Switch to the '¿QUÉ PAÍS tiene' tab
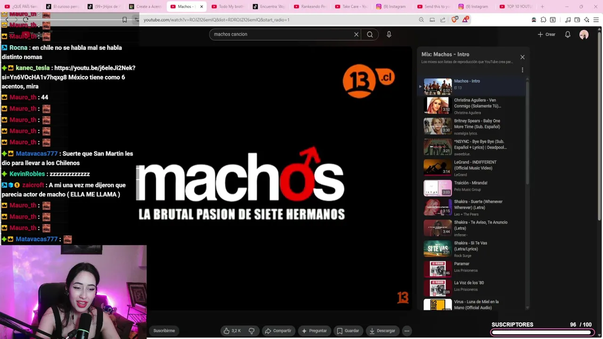 pyautogui.click(x=21, y=7)
